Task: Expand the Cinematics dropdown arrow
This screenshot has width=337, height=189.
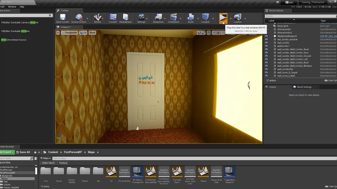Action: 180,18
